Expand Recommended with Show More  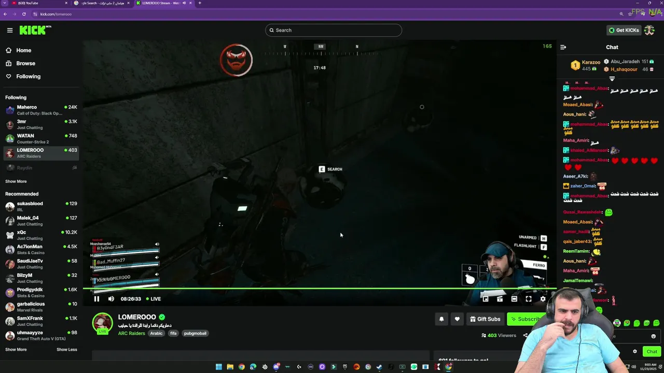[16, 349]
